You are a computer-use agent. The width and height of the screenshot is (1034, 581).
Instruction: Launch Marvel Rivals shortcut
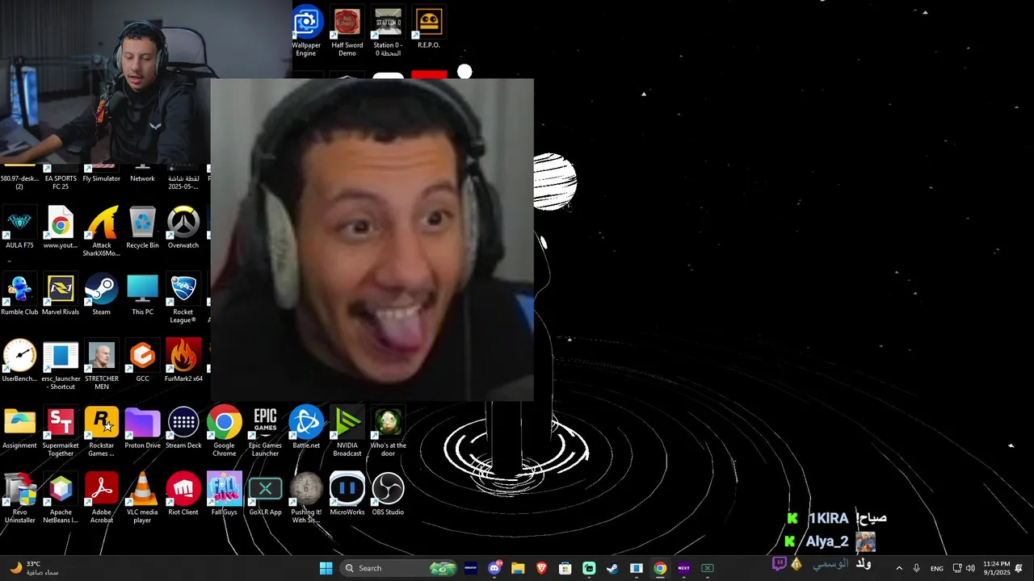pyautogui.click(x=61, y=295)
